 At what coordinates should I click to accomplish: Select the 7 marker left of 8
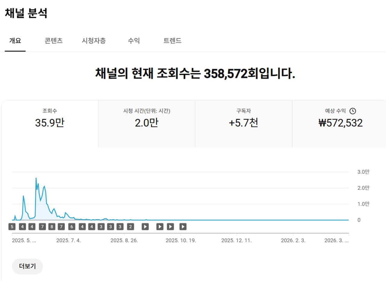click(42, 227)
